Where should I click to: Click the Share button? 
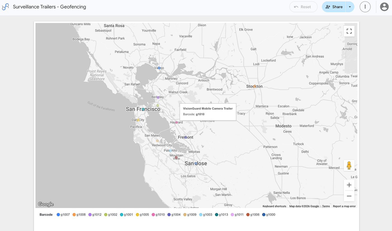334,7
